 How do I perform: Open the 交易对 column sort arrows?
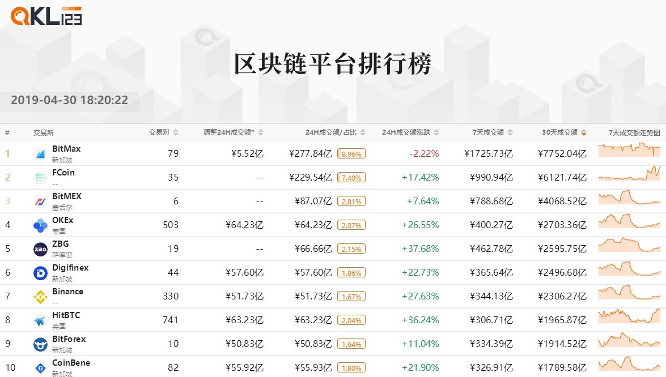tap(176, 131)
